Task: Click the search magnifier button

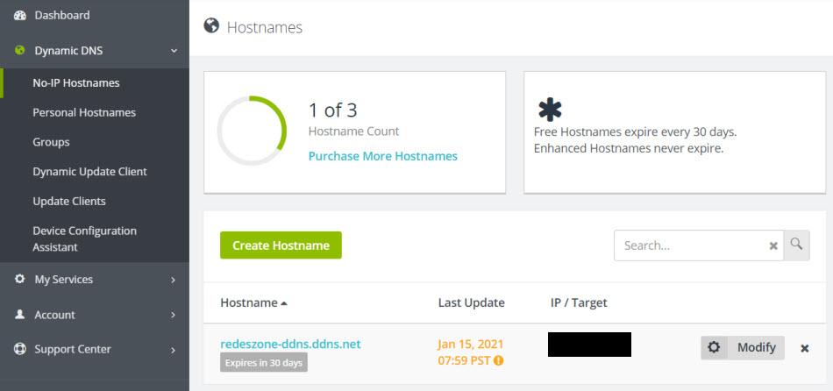Action: click(x=796, y=245)
